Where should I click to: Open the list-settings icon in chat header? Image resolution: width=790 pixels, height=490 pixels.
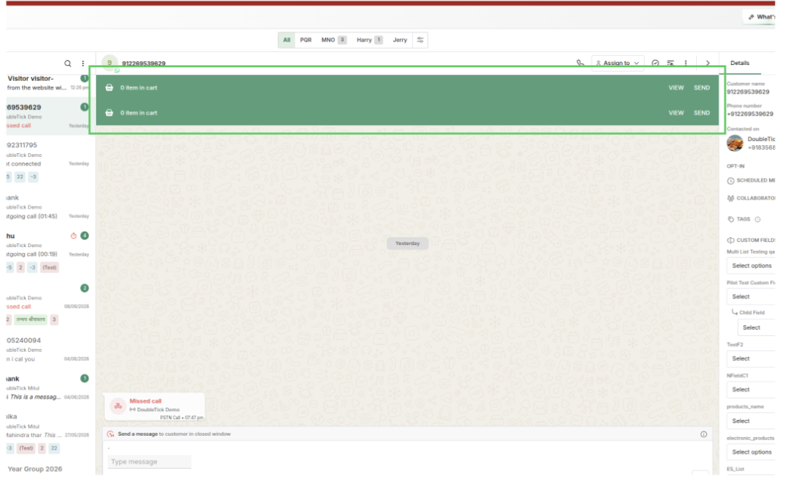point(671,63)
